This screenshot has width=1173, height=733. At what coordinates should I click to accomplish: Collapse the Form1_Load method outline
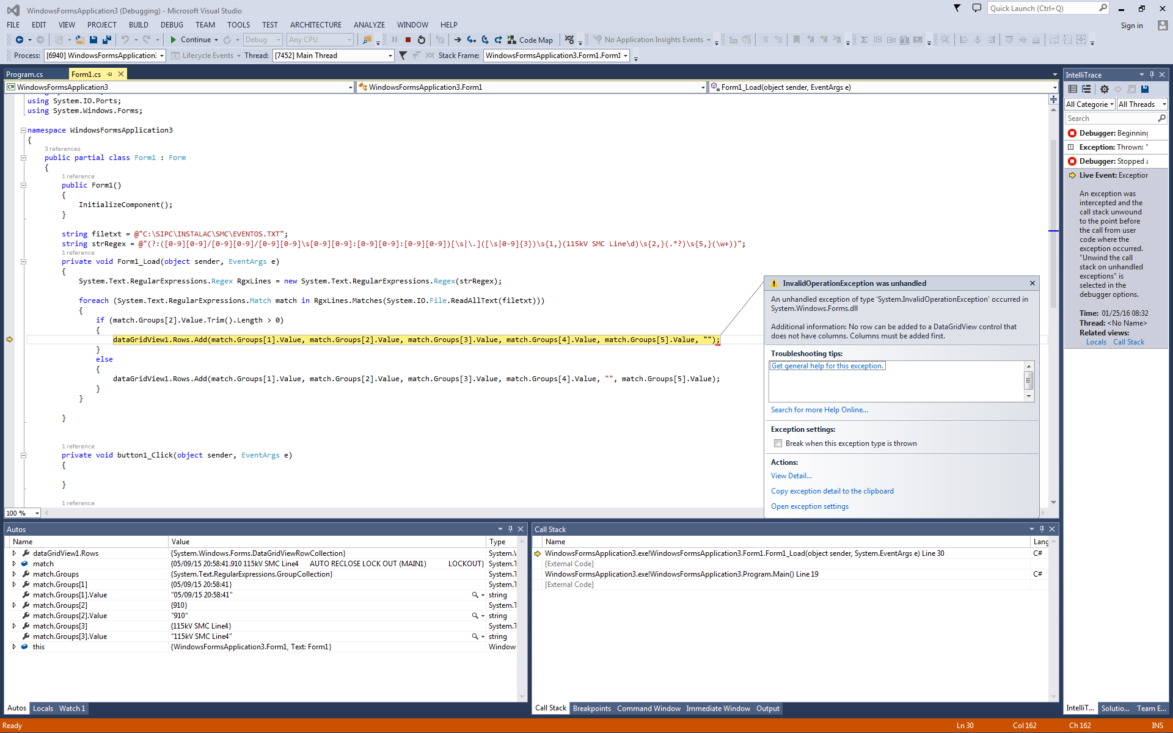click(24, 261)
